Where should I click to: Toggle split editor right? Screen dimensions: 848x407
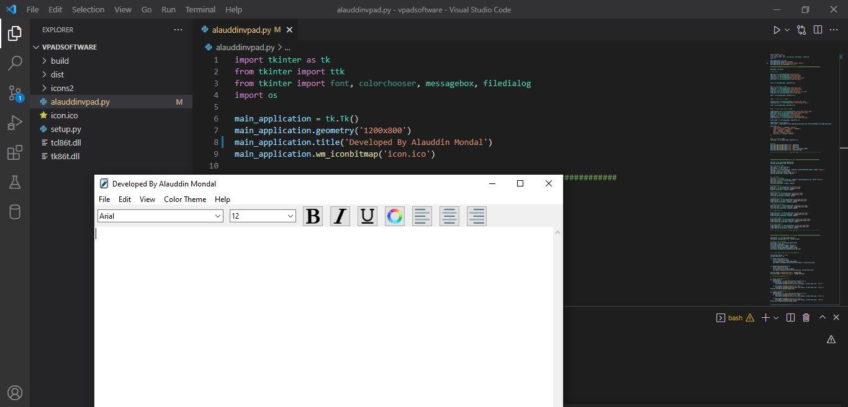818,30
